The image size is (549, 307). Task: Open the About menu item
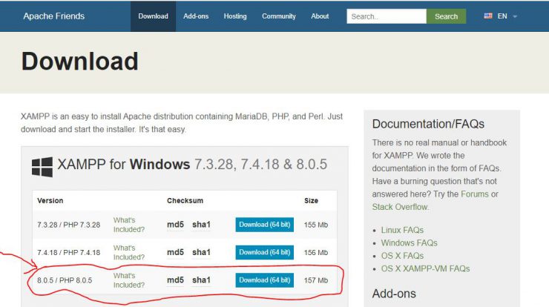tap(320, 16)
